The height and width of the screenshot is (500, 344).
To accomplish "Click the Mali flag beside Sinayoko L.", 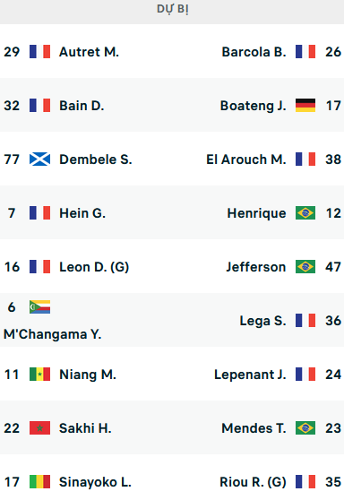I will point(39,482).
